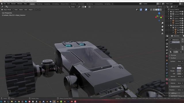Hide the lights collection via eye icon
This screenshot has height=103, width=184.
tap(180, 19)
